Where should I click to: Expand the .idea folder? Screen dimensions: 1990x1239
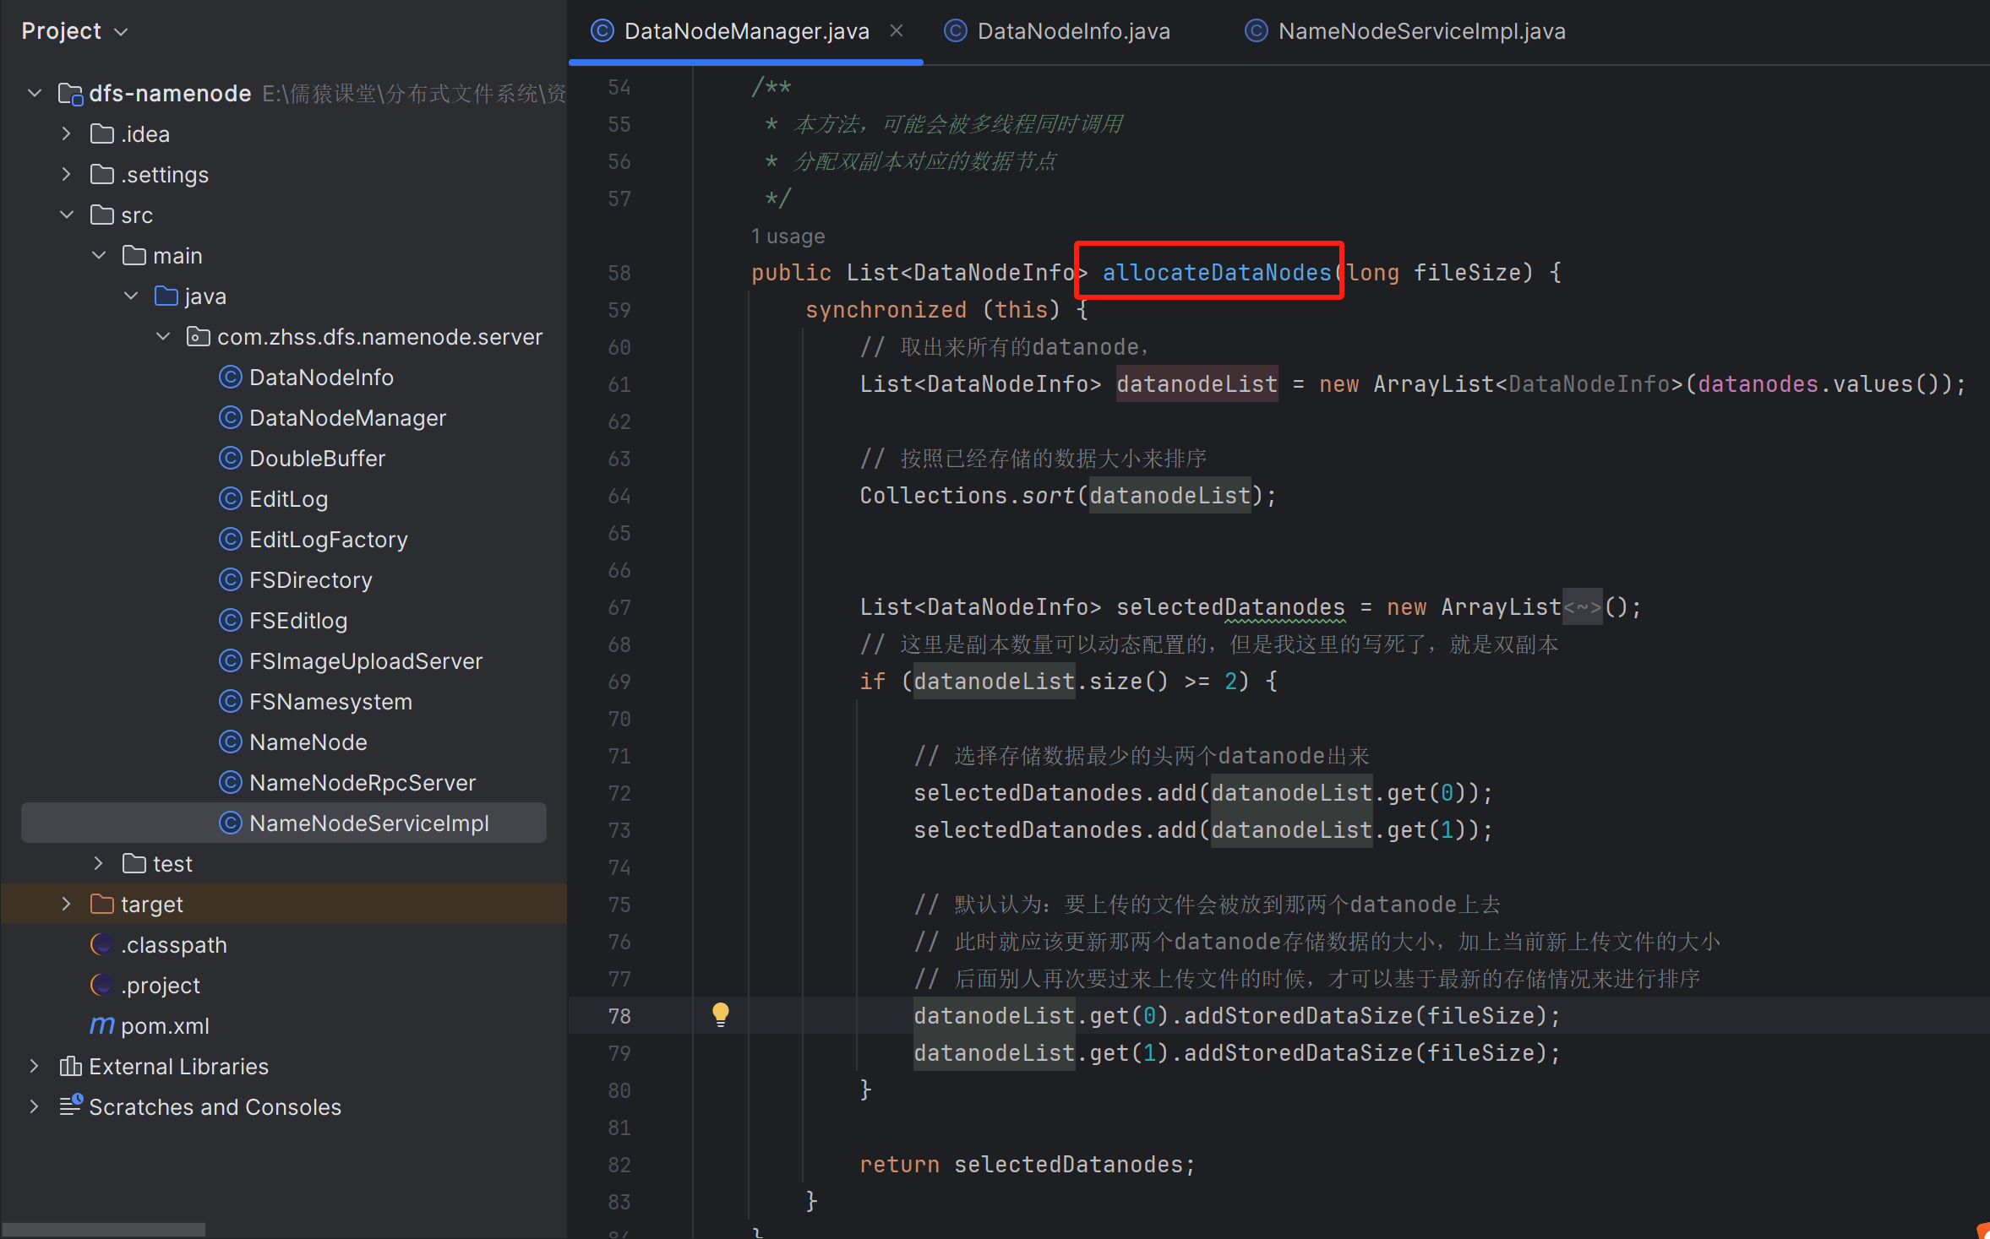(67, 133)
